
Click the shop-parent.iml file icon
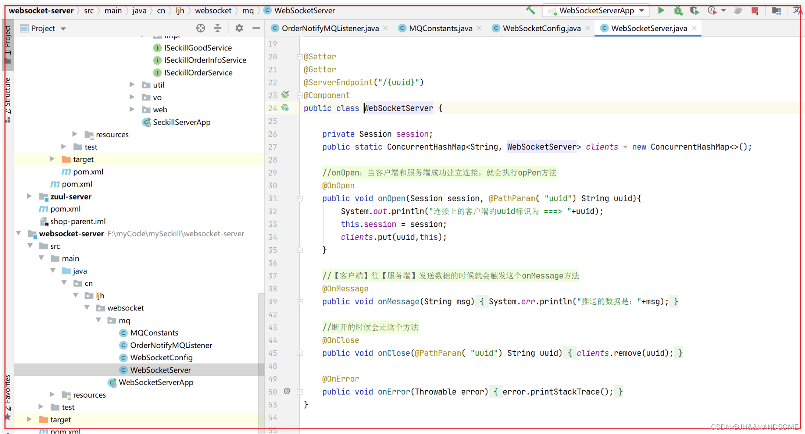point(44,222)
